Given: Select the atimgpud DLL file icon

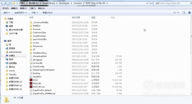Looking at the screenshot, I should coord(31,60).
